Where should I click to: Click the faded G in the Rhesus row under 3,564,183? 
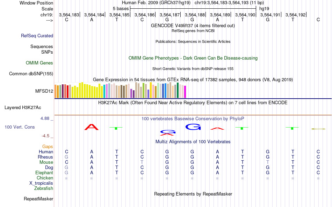click(66, 157)
